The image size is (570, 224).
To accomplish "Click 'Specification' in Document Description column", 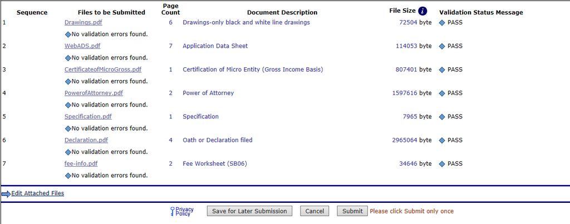I will [x=200, y=117].
